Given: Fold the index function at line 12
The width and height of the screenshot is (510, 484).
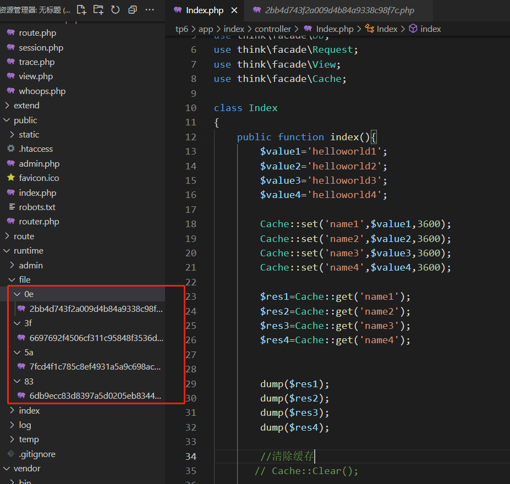Looking at the screenshot, I should tap(206, 137).
